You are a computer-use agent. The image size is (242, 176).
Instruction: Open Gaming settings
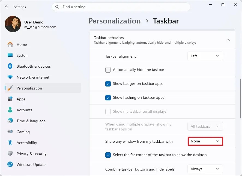(x=23, y=132)
